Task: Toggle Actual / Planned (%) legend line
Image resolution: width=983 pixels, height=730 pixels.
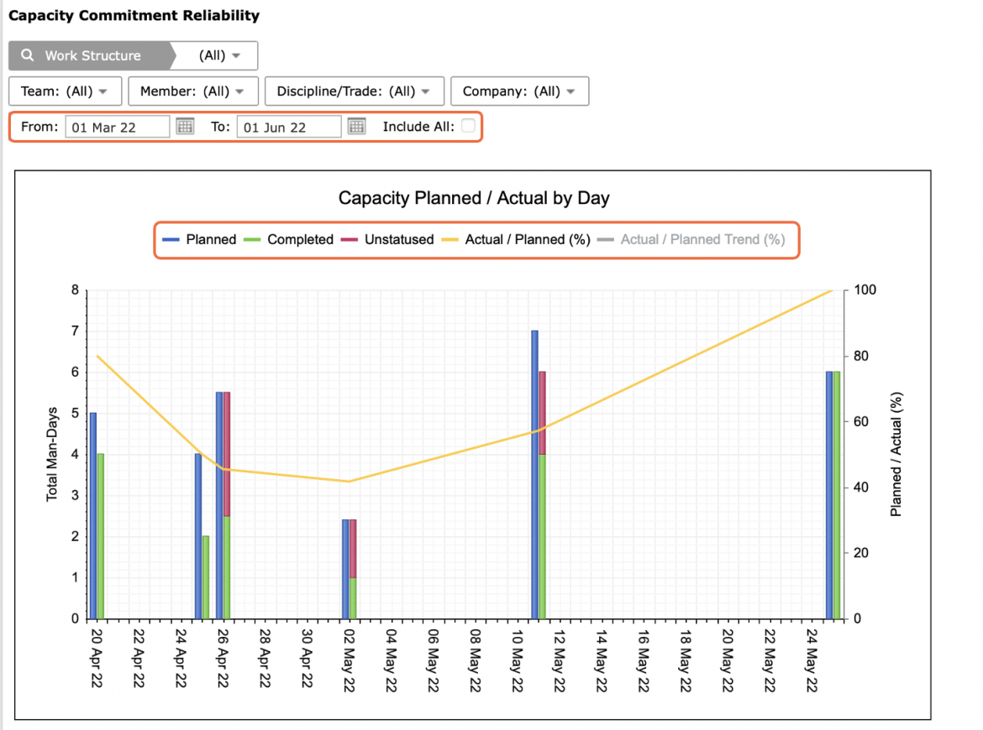Action: tap(515, 240)
